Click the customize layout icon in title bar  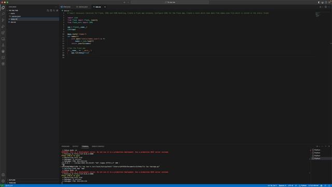[x=329, y=2]
